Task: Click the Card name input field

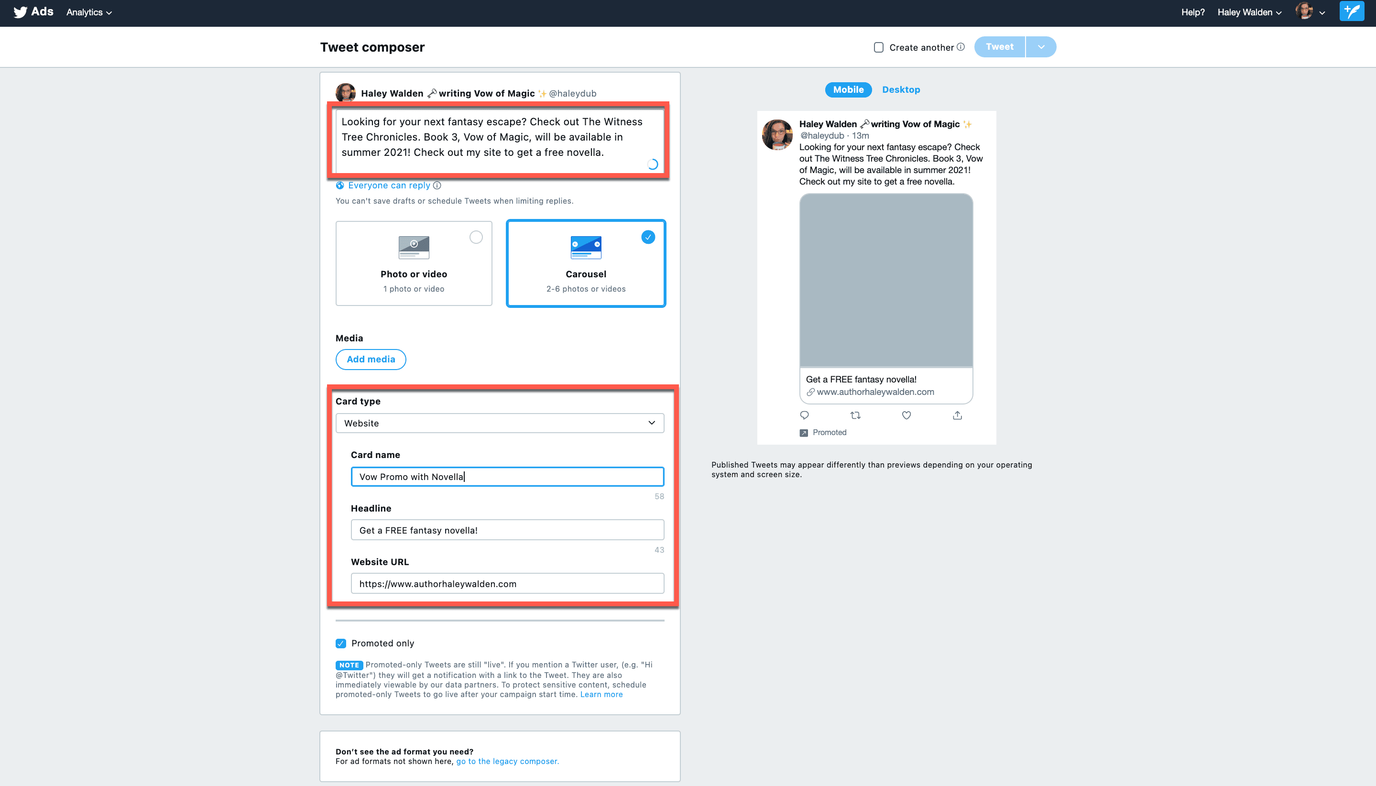Action: pyautogui.click(x=507, y=476)
